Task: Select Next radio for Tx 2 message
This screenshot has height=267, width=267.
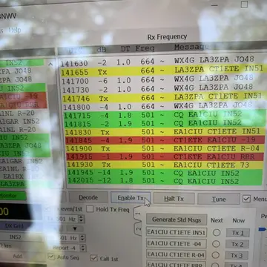Action: (216, 244)
